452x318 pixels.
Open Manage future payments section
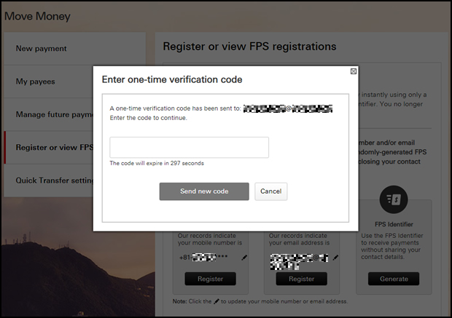[x=48, y=114]
